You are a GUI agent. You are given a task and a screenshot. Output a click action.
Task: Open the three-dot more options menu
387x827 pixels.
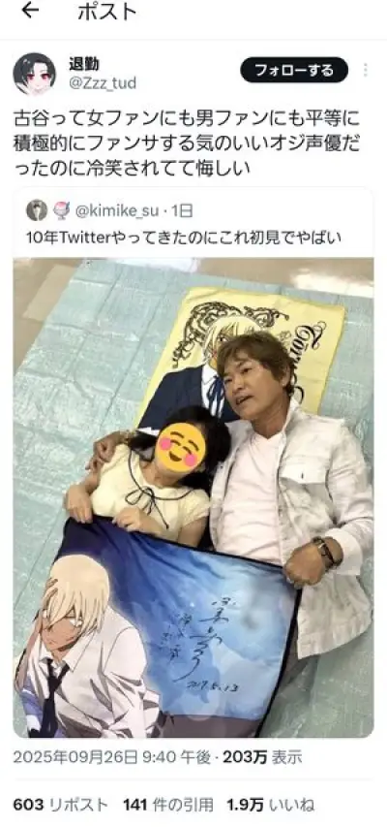click(366, 70)
